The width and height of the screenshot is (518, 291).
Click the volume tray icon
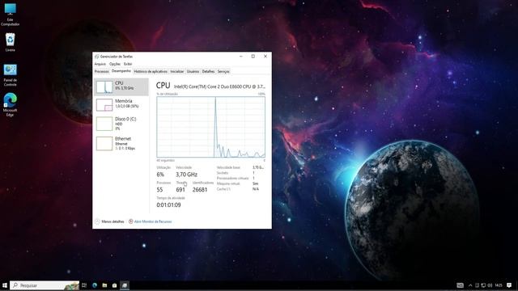point(490,285)
